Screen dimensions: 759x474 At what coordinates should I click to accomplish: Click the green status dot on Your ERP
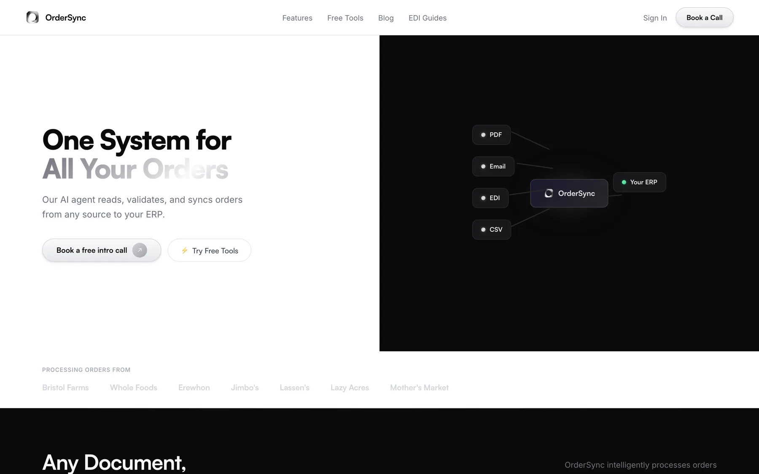point(624,182)
